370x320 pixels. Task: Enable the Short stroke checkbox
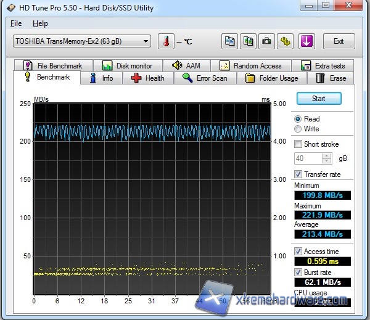click(298, 144)
